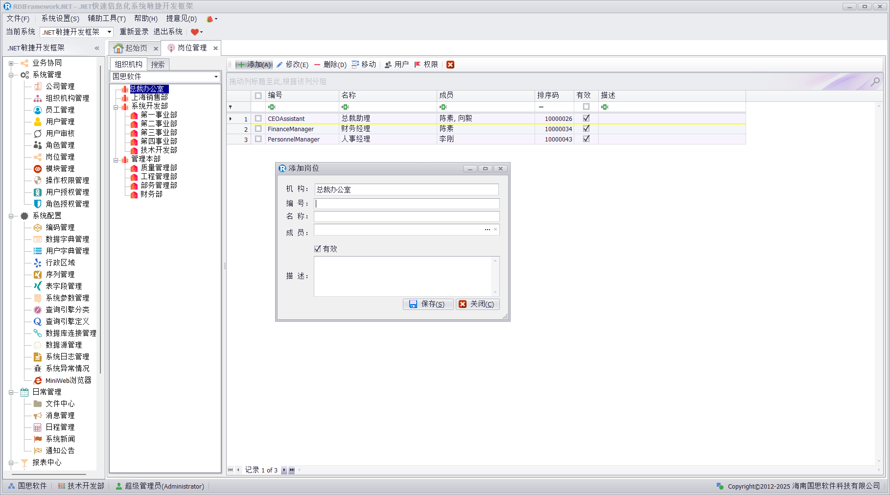Click the 保存 button in the dialog
Viewport: 890px width, 495px height.
coord(428,304)
